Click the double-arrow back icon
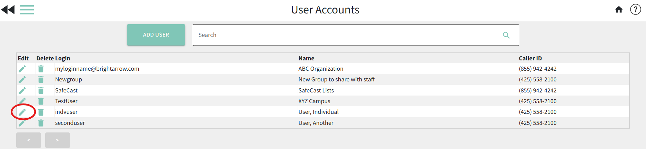The height and width of the screenshot is (149, 646). click(8, 10)
